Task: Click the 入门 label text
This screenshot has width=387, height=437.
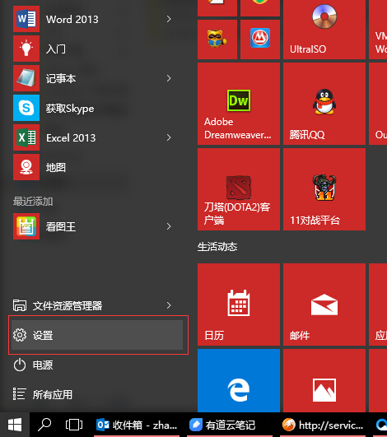Action: [x=56, y=49]
